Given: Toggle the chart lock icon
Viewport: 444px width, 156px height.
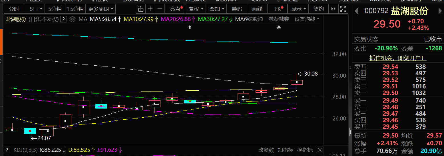Looking at the screenshot, I should (140, 9).
